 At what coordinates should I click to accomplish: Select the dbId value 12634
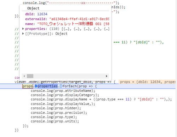tap(42, 14)
